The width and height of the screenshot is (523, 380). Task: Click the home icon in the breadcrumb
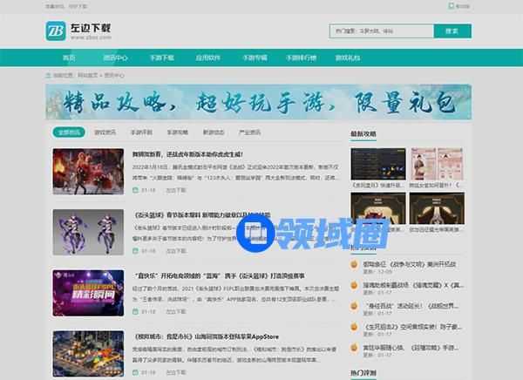tap(49, 76)
